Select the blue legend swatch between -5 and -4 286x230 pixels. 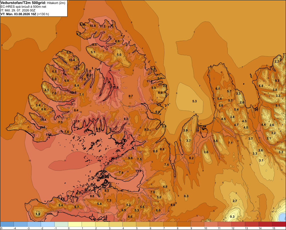[x=7, y=224]
